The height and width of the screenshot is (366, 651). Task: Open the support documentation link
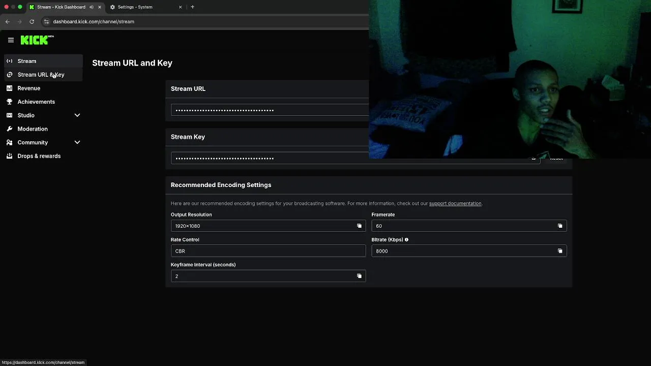point(455,203)
